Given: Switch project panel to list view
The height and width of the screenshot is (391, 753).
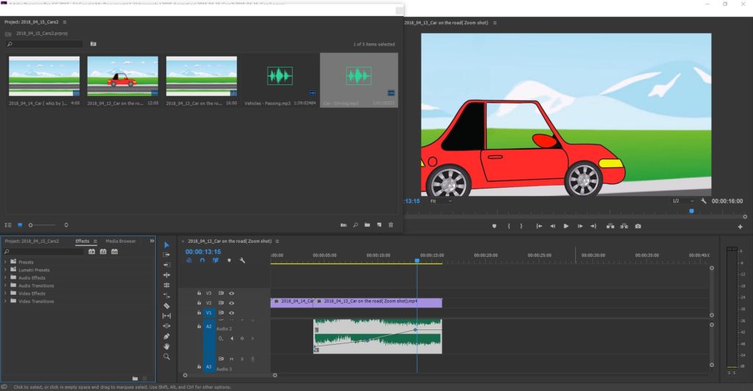Looking at the screenshot, I should point(8,224).
